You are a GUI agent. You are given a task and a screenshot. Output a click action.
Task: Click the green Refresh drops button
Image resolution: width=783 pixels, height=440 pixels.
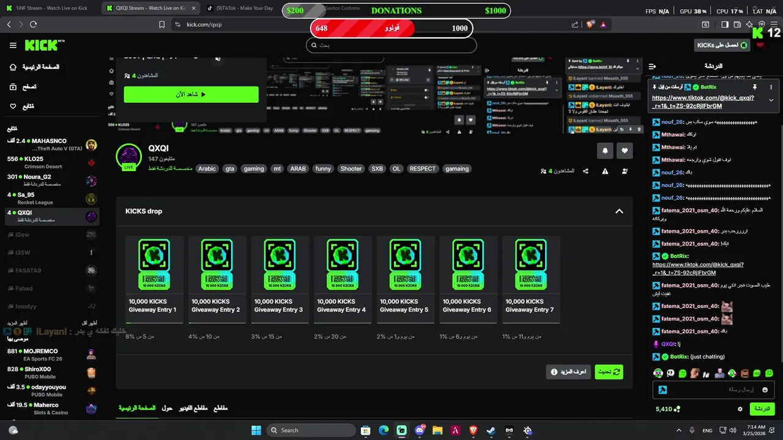coord(609,372)
